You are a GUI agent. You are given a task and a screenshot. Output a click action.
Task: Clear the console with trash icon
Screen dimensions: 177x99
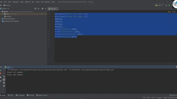pyautogui.click(x=4, y=86)
